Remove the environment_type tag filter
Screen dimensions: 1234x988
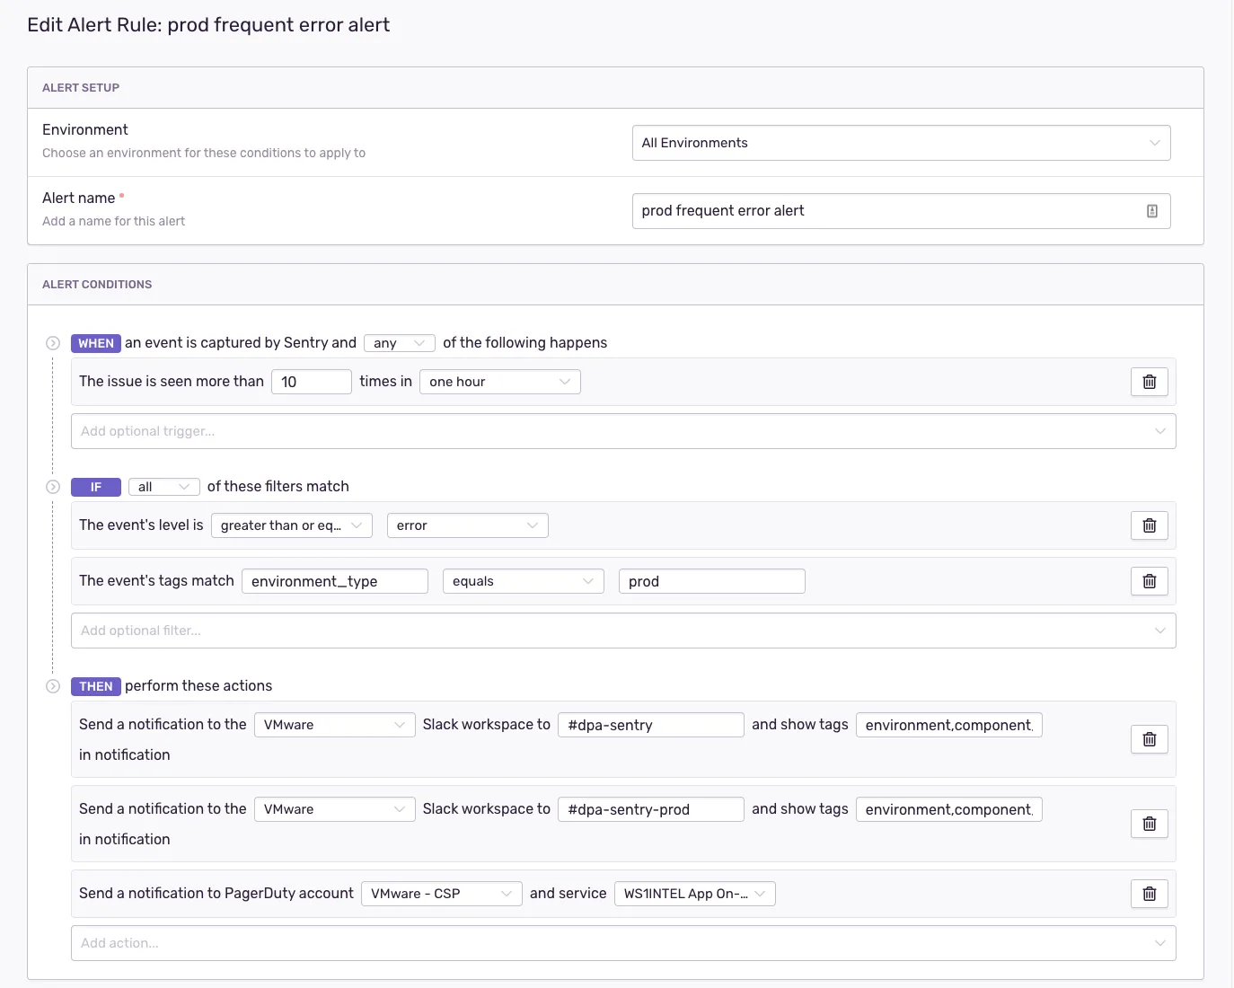click(1149, 581)
